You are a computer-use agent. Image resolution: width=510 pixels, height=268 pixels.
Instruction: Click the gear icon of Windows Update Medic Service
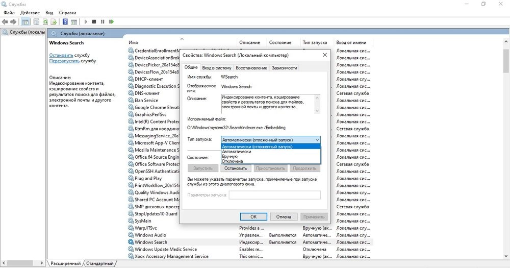(x=131, y=249)
